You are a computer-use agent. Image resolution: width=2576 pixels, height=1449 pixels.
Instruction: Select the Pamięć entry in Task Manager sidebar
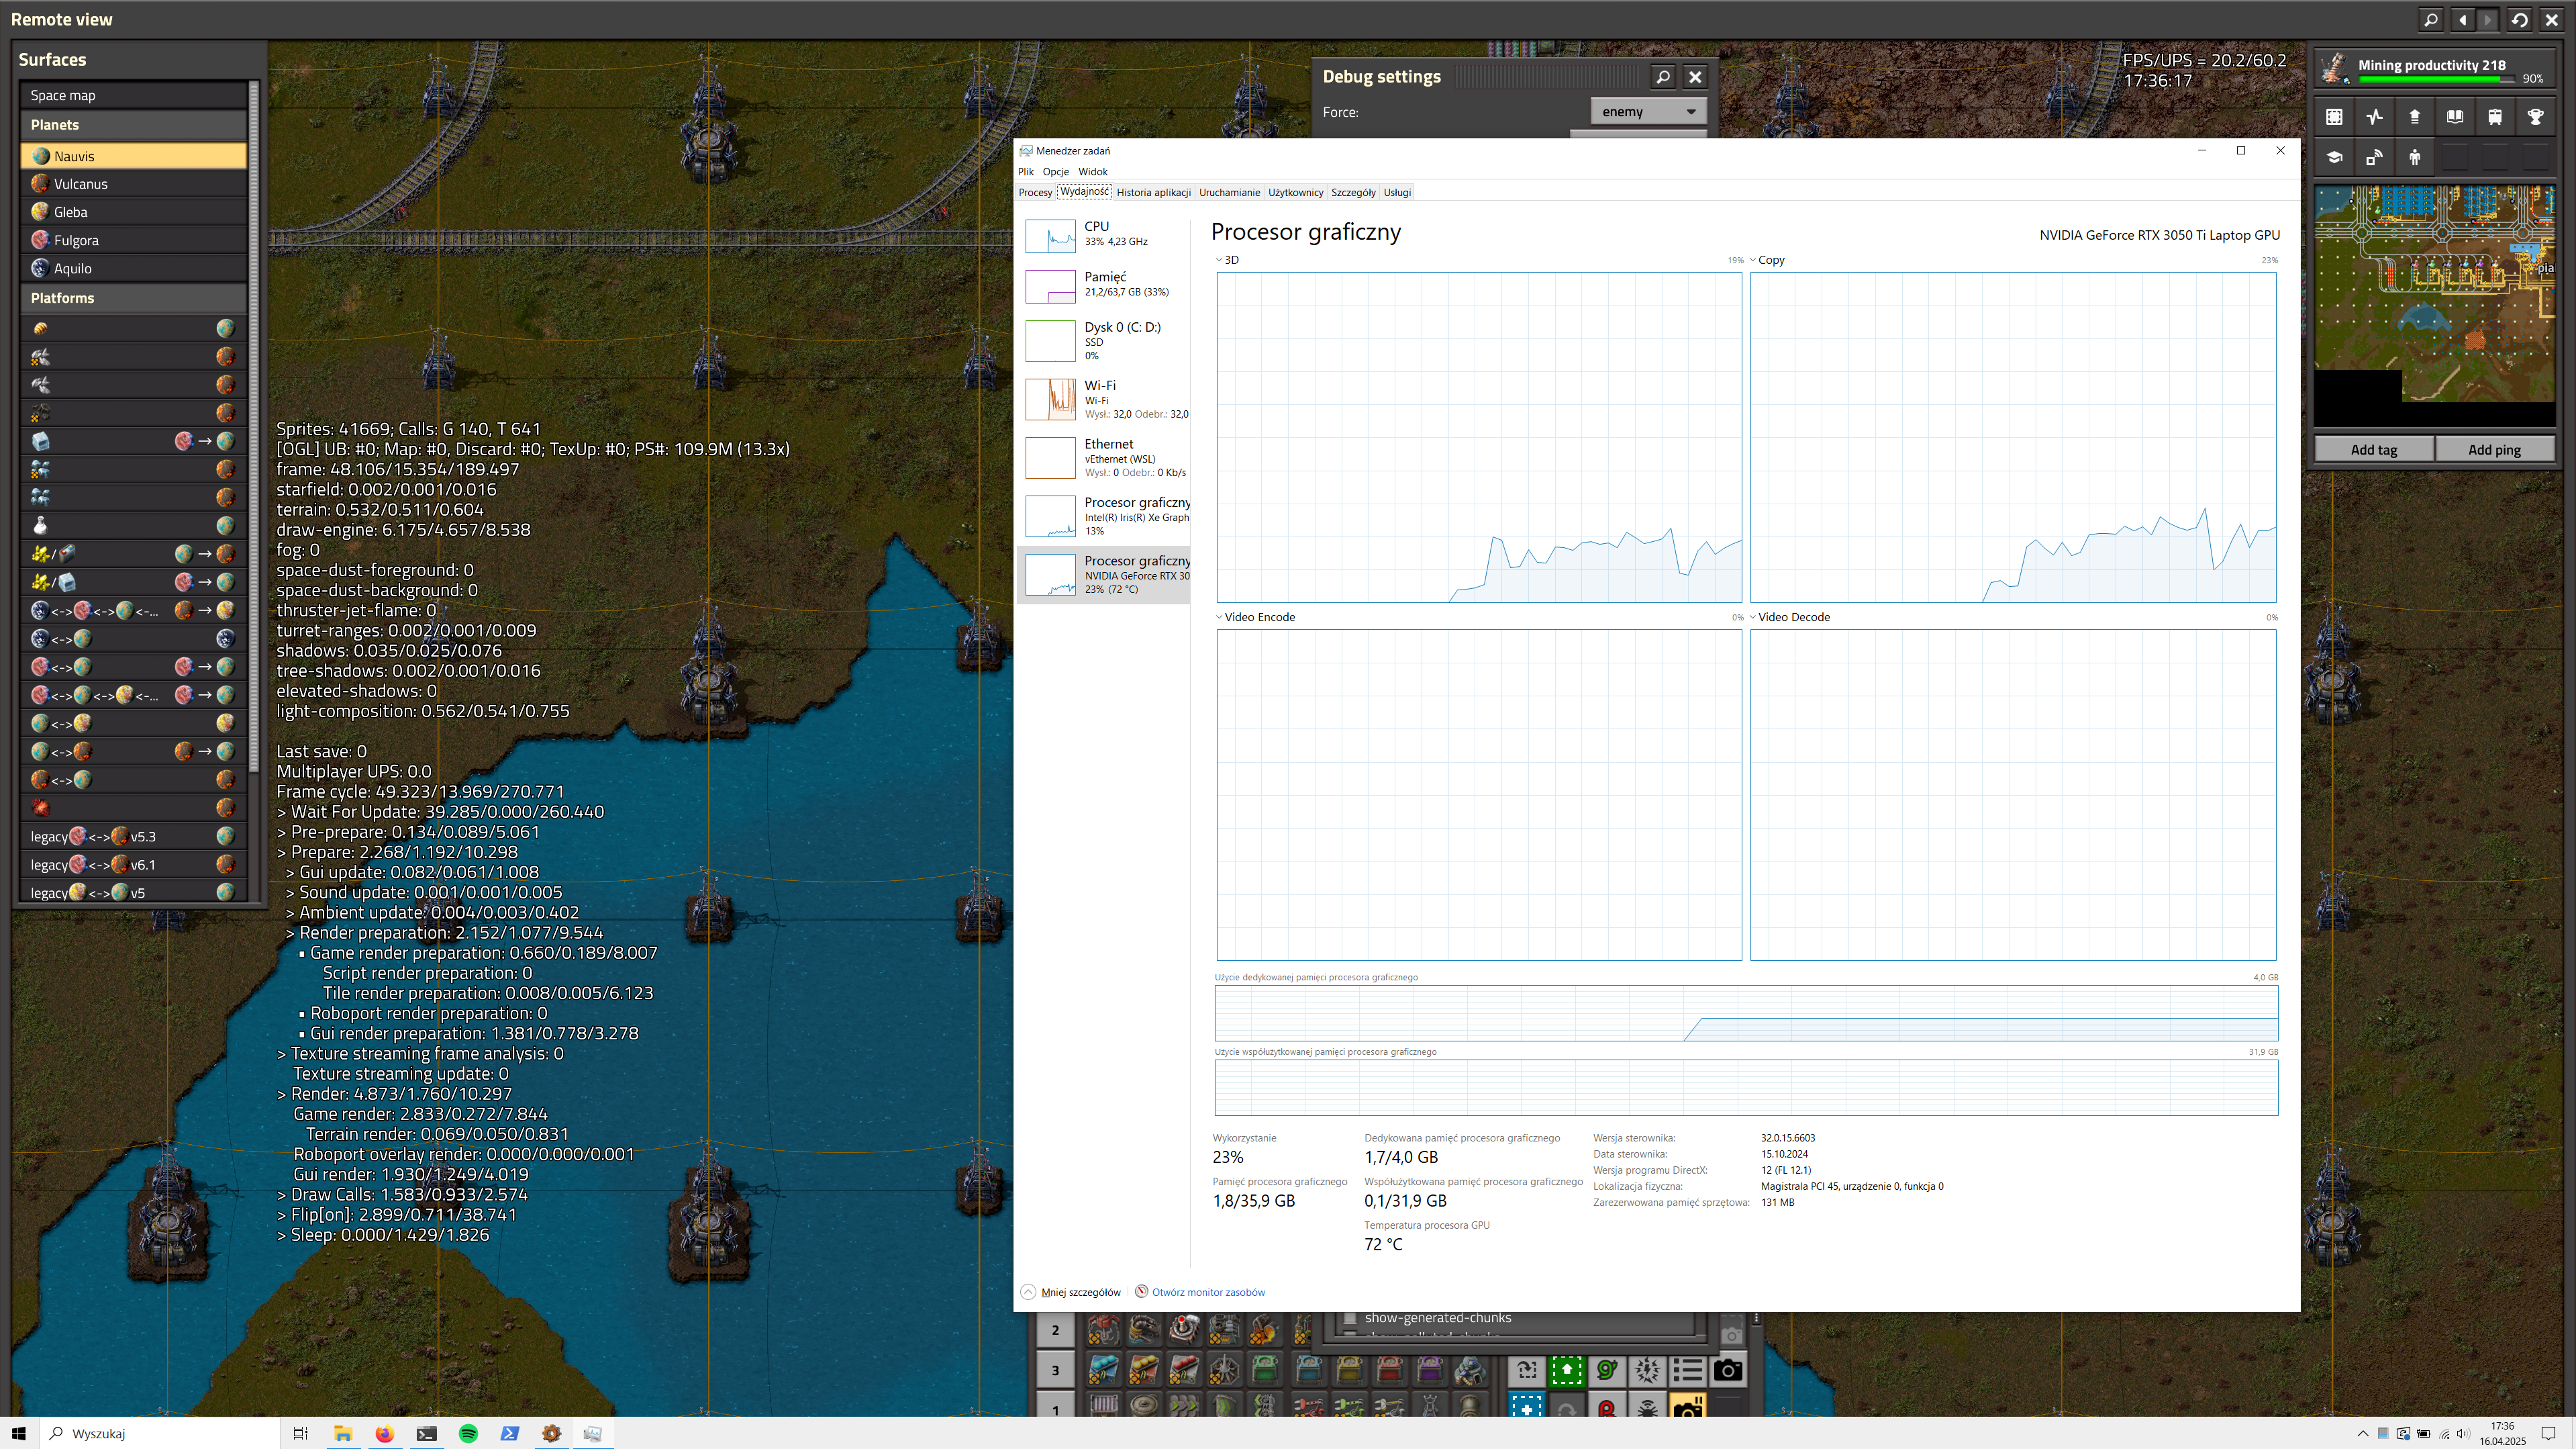click(1103, 285)
